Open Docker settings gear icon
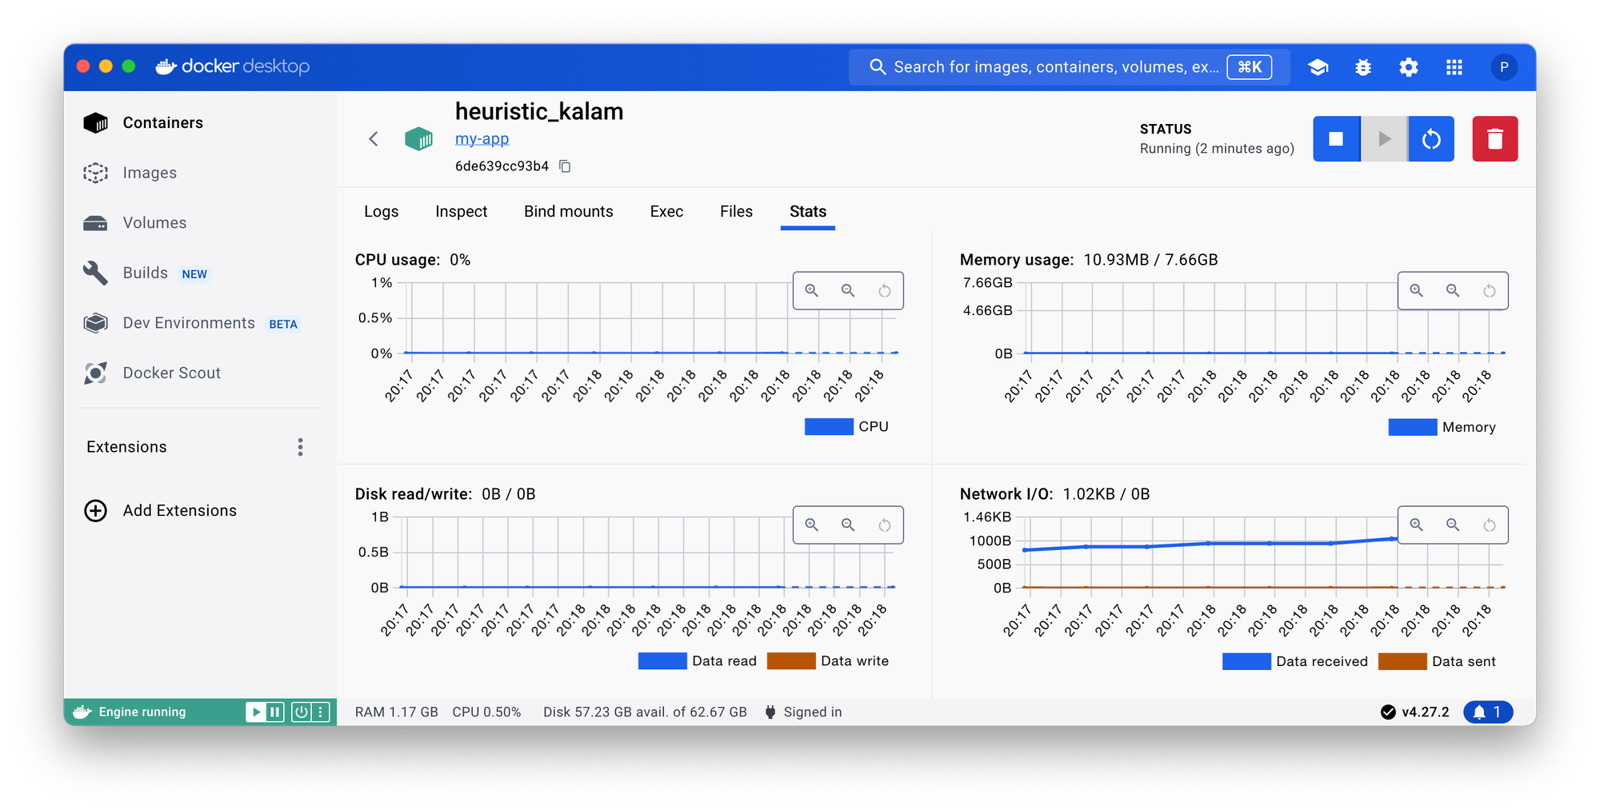 click(1408, 67)
